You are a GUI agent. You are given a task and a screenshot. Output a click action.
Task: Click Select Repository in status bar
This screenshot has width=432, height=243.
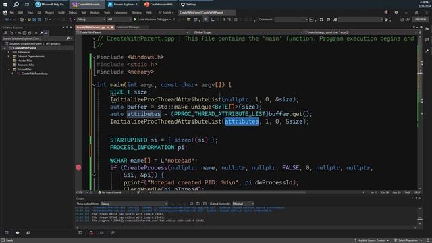(x=408, y=240)
